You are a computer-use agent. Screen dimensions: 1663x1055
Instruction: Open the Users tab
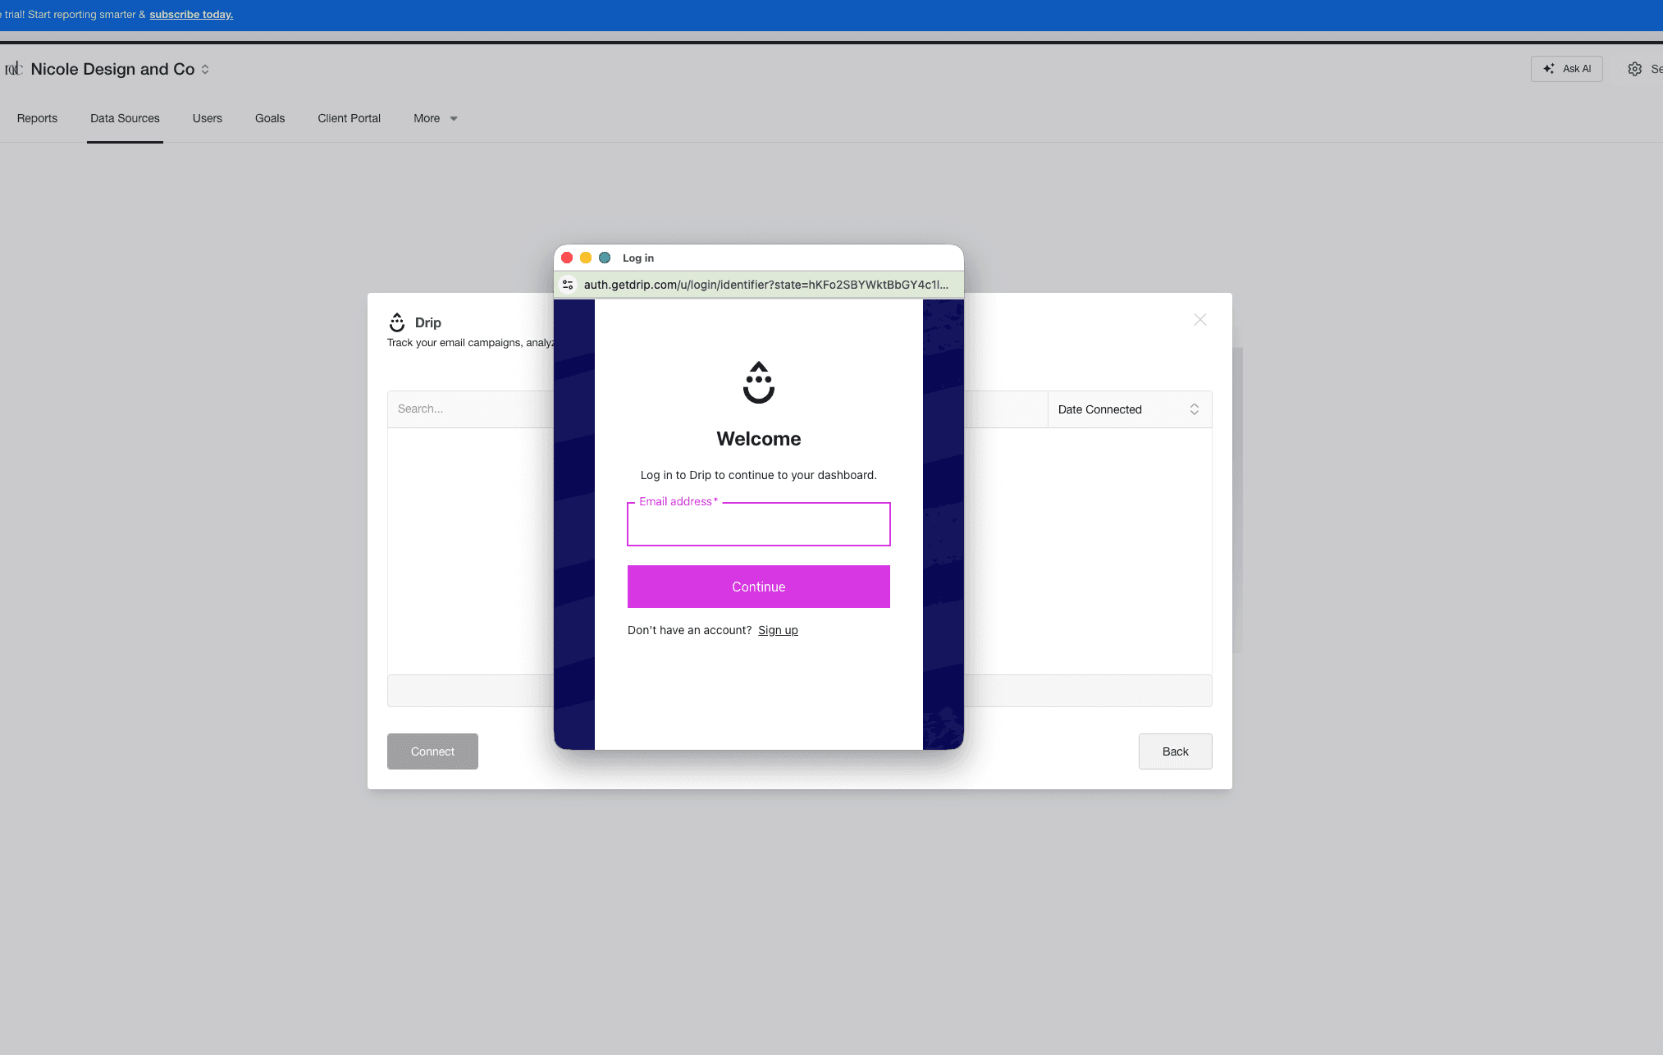pos(208,118)
